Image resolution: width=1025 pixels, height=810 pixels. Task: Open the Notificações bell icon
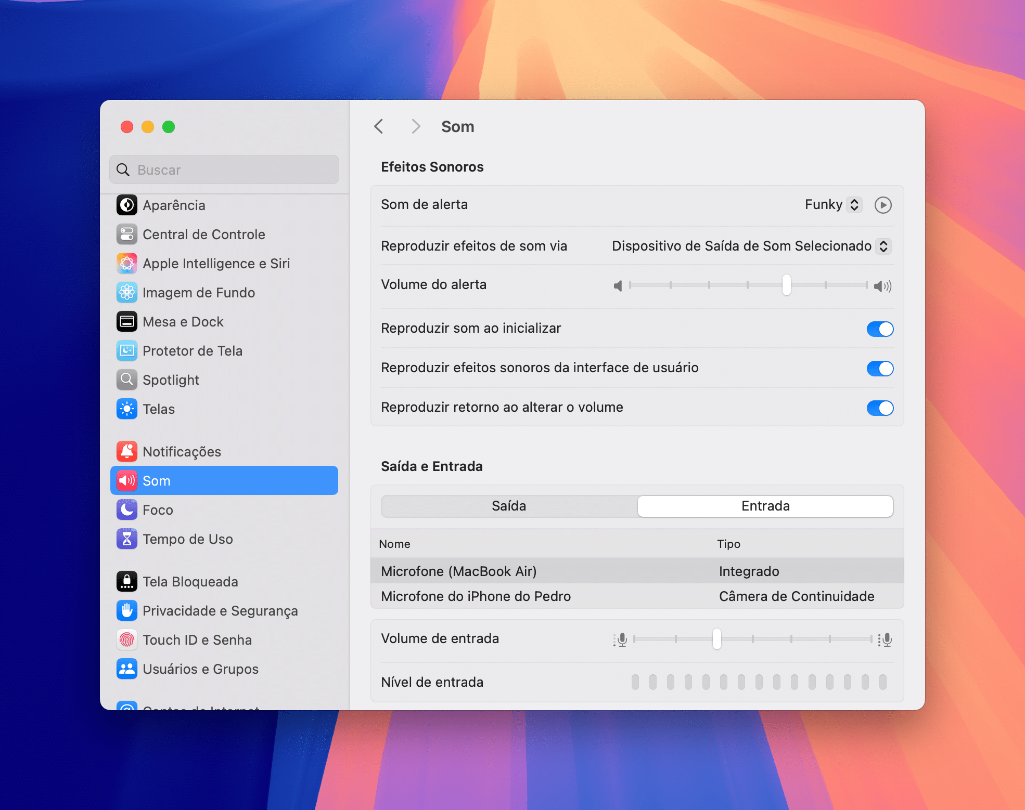[127, 452]
